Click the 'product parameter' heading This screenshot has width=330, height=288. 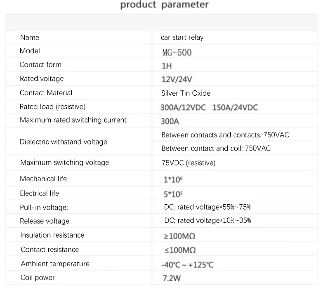pyautogui.click(x=164, y=5)
